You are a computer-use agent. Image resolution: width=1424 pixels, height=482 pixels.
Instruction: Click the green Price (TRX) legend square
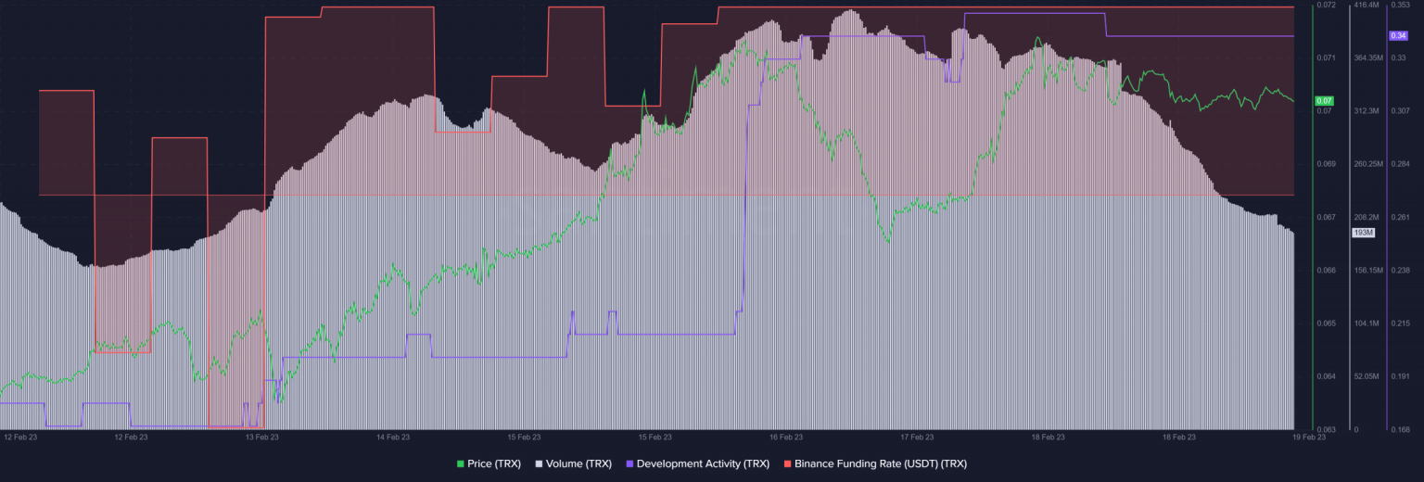(x=461, y=463)
